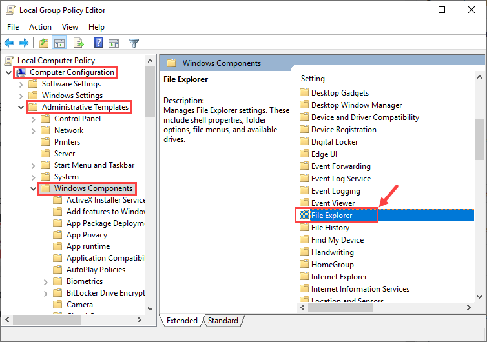The height and width of the screenshot is (342, 487).
Task: Toggle Show/Hide Console Tree toolbar icon
Action: tap(59, 43)
